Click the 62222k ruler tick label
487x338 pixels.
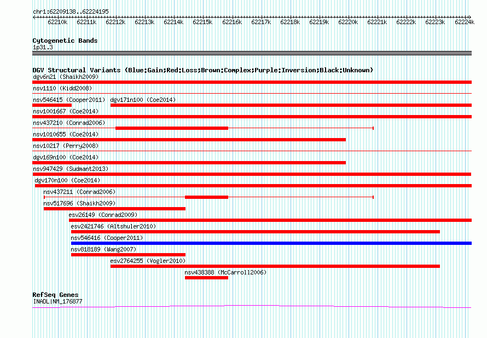(x=406, y=22)
